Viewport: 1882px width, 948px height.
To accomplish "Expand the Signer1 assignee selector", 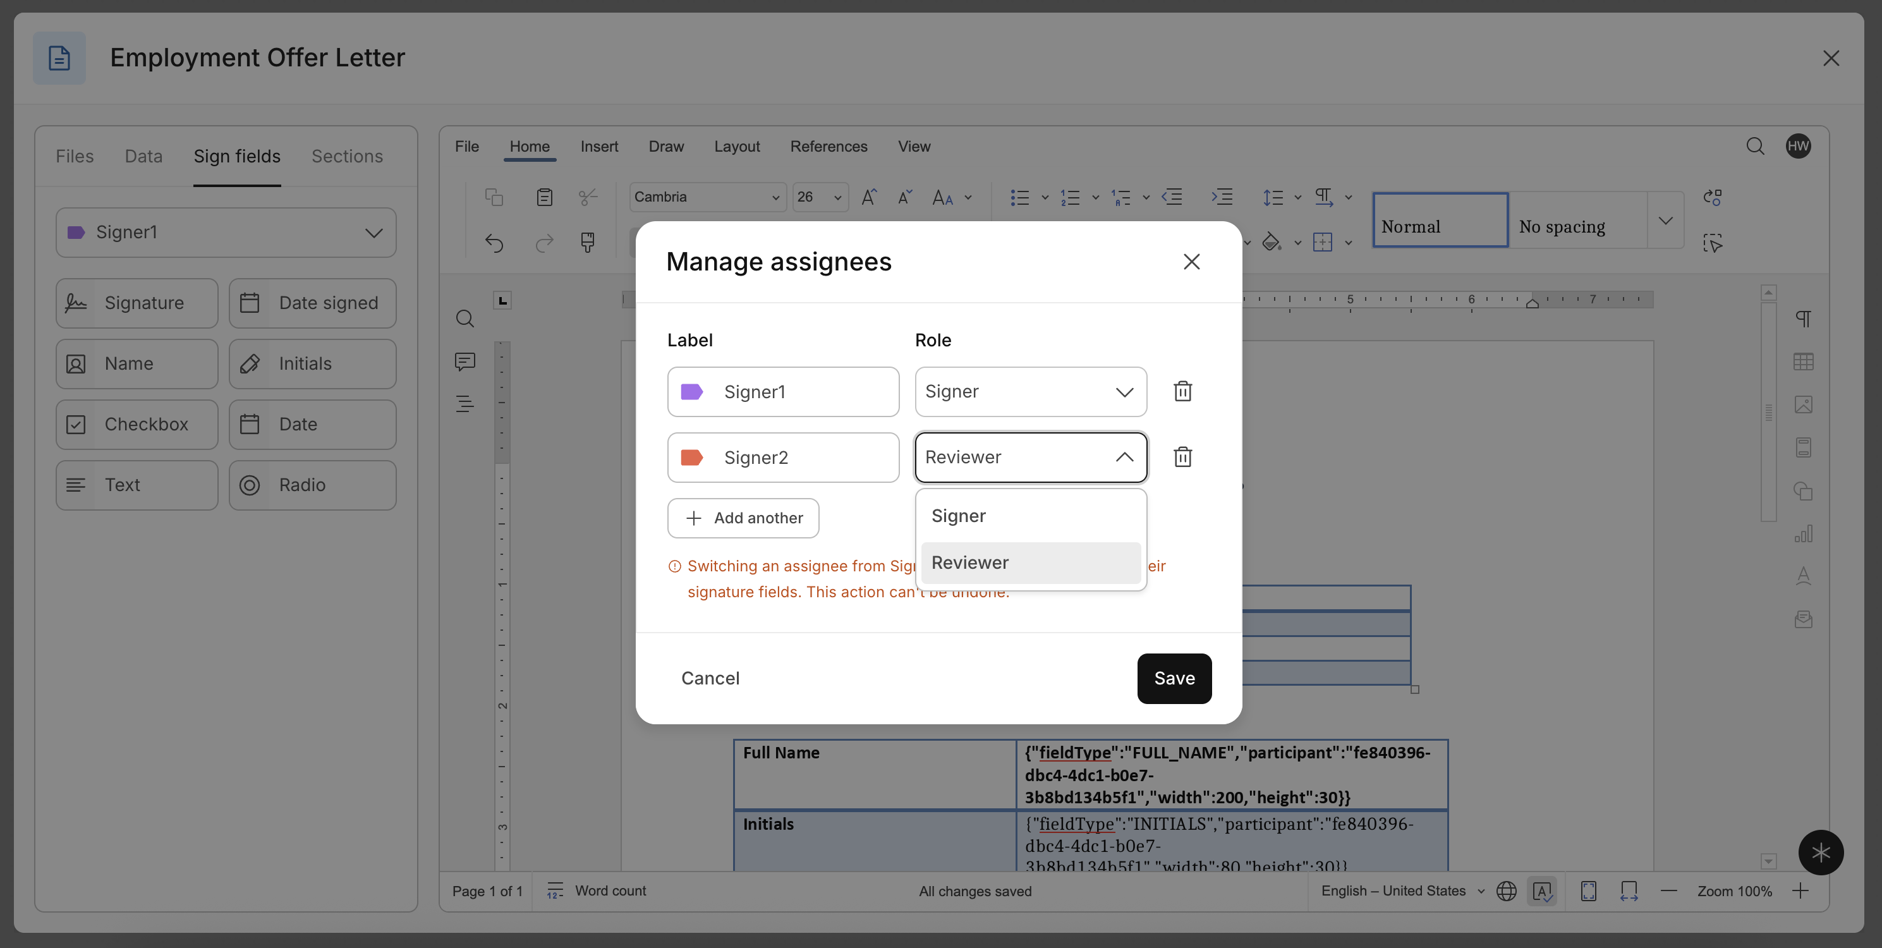I will 226,232.
